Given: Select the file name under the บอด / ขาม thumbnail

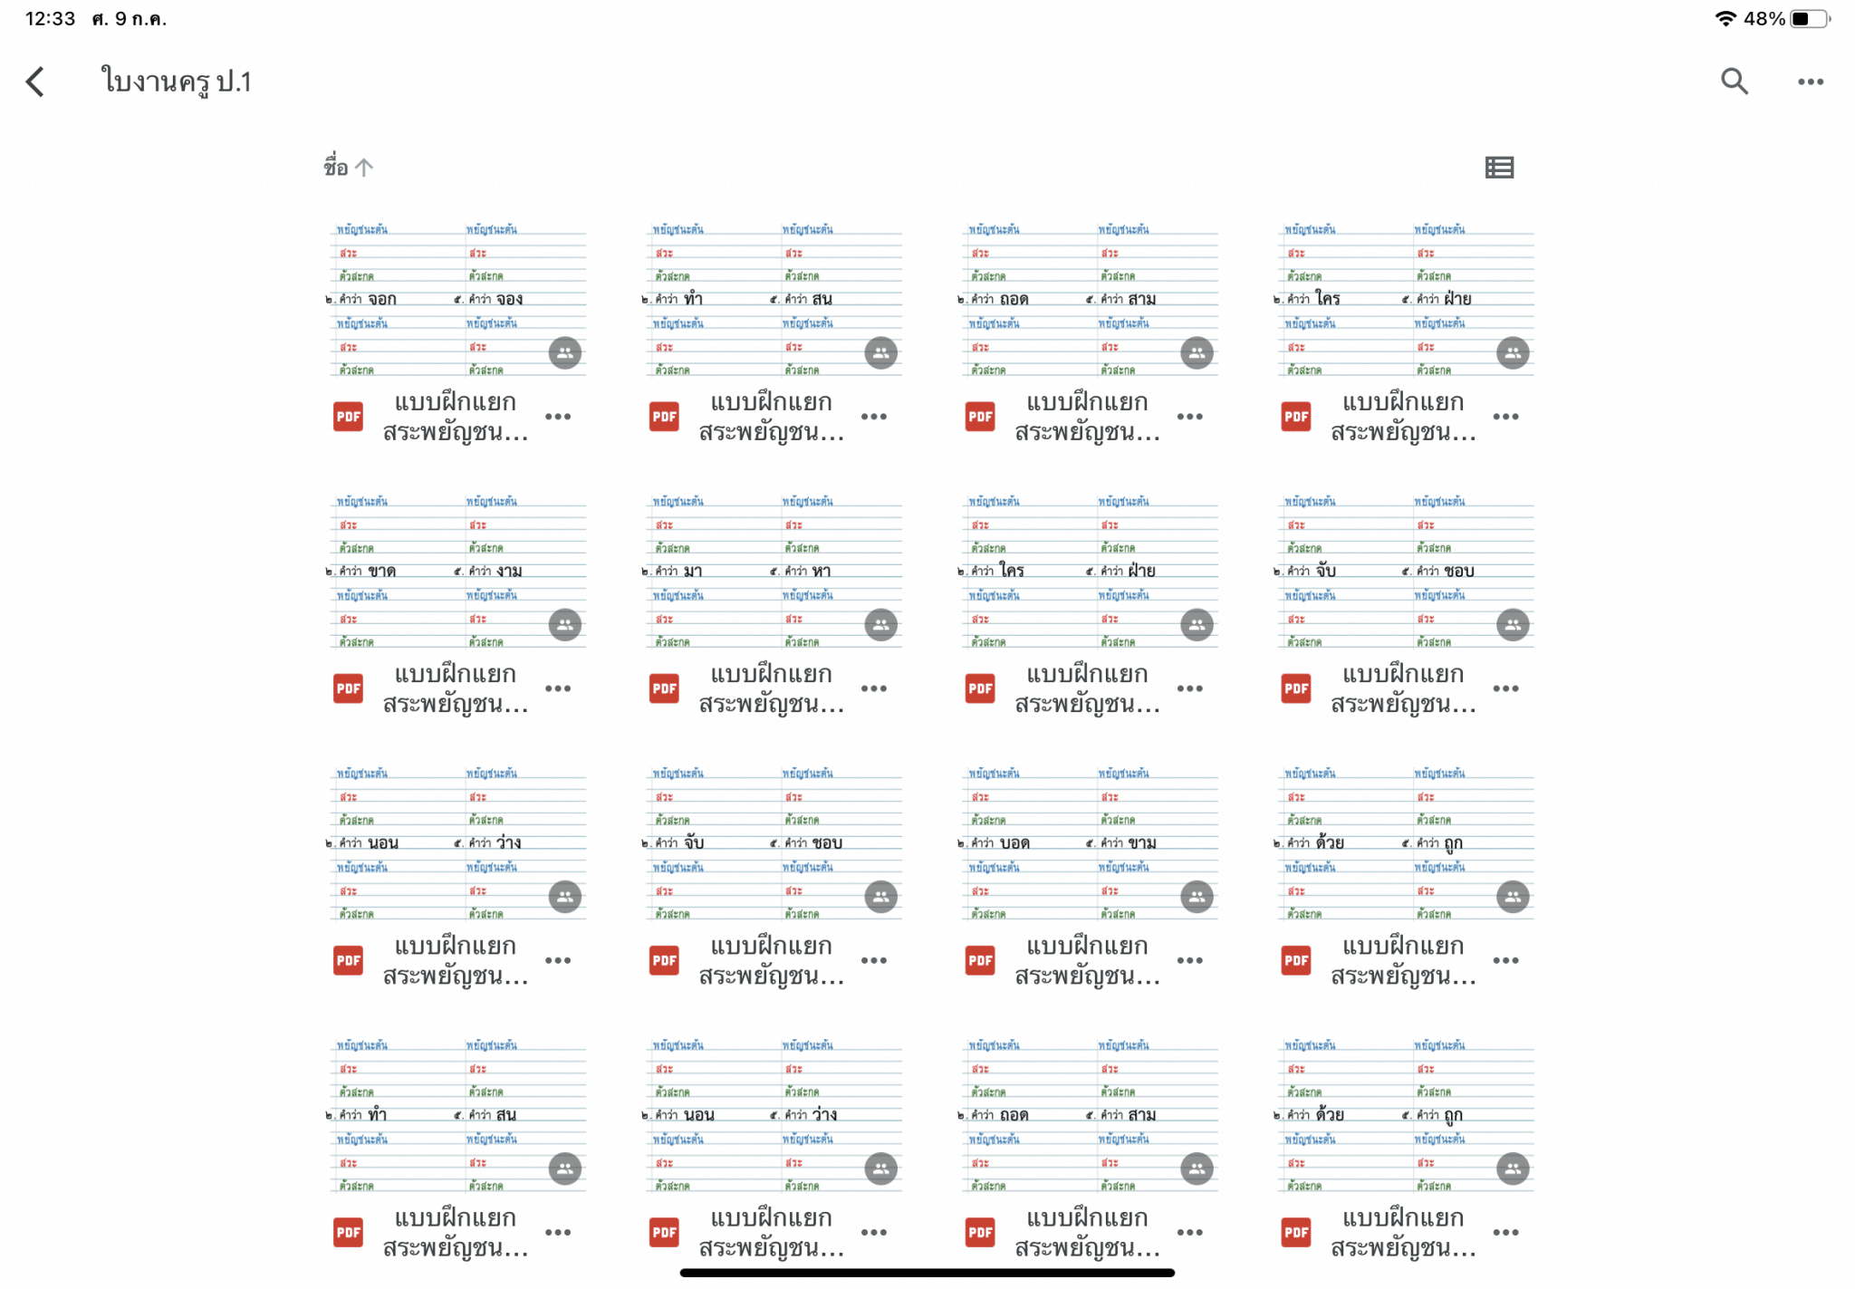Looking at the screenshot, I should tap(1088, 960).
